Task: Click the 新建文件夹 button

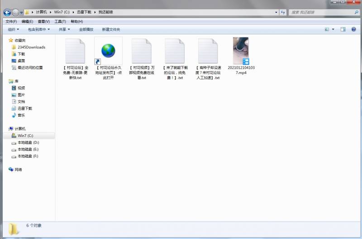Action: (111, 29)
